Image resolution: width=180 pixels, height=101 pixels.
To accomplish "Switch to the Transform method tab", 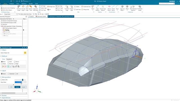I will (x=9, y=59).
